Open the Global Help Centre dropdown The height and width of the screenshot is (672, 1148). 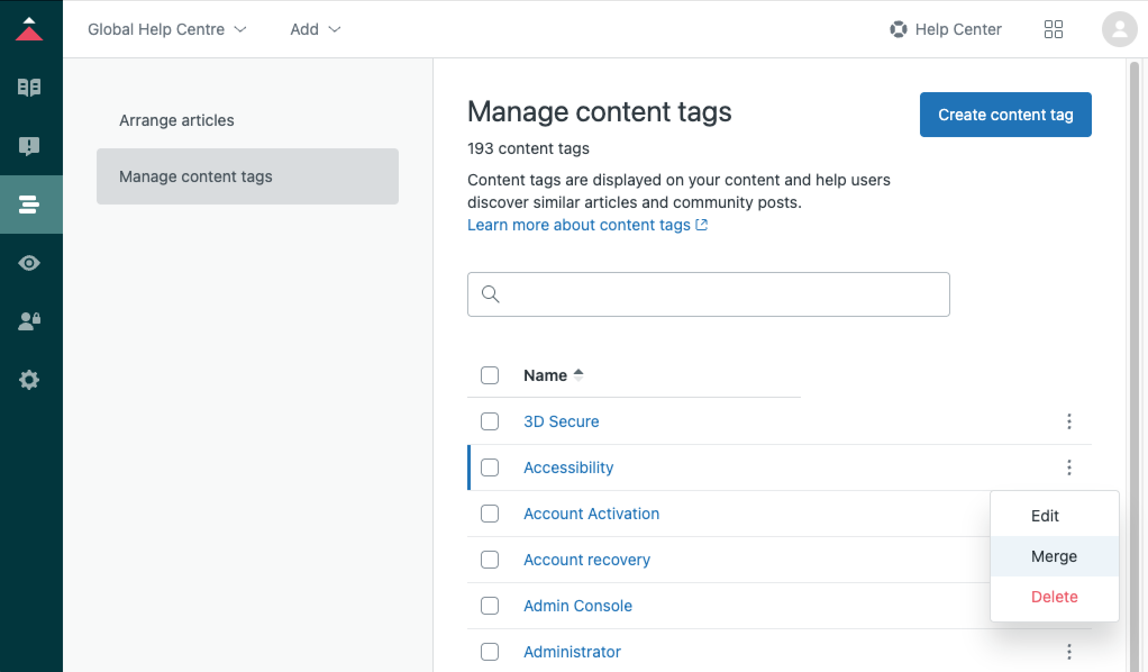167,29
